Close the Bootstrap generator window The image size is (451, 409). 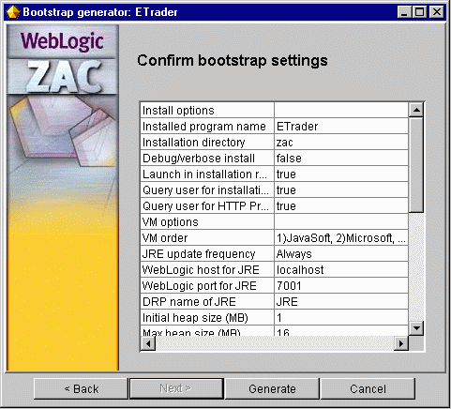pos(436,12)
